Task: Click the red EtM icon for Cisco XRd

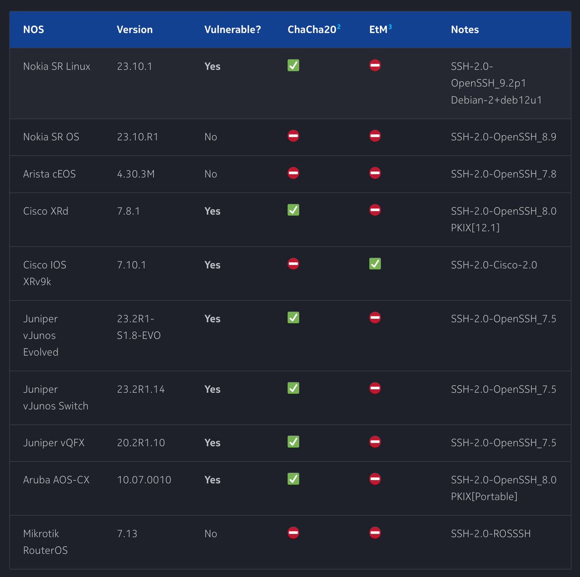Action: (x=375, y=210)
